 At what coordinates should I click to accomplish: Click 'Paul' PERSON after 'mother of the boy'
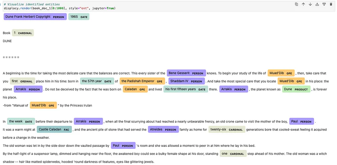tap(302, 121)
